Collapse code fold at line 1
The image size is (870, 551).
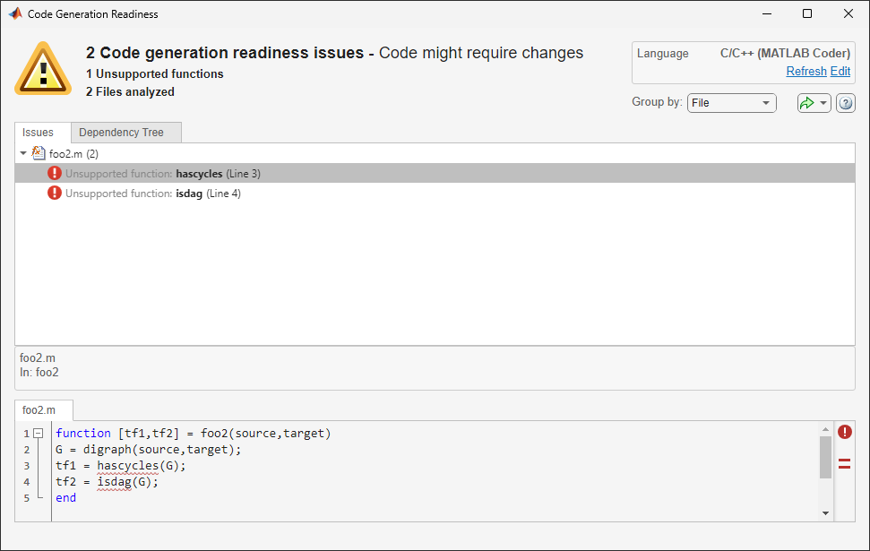coord(37,432)
